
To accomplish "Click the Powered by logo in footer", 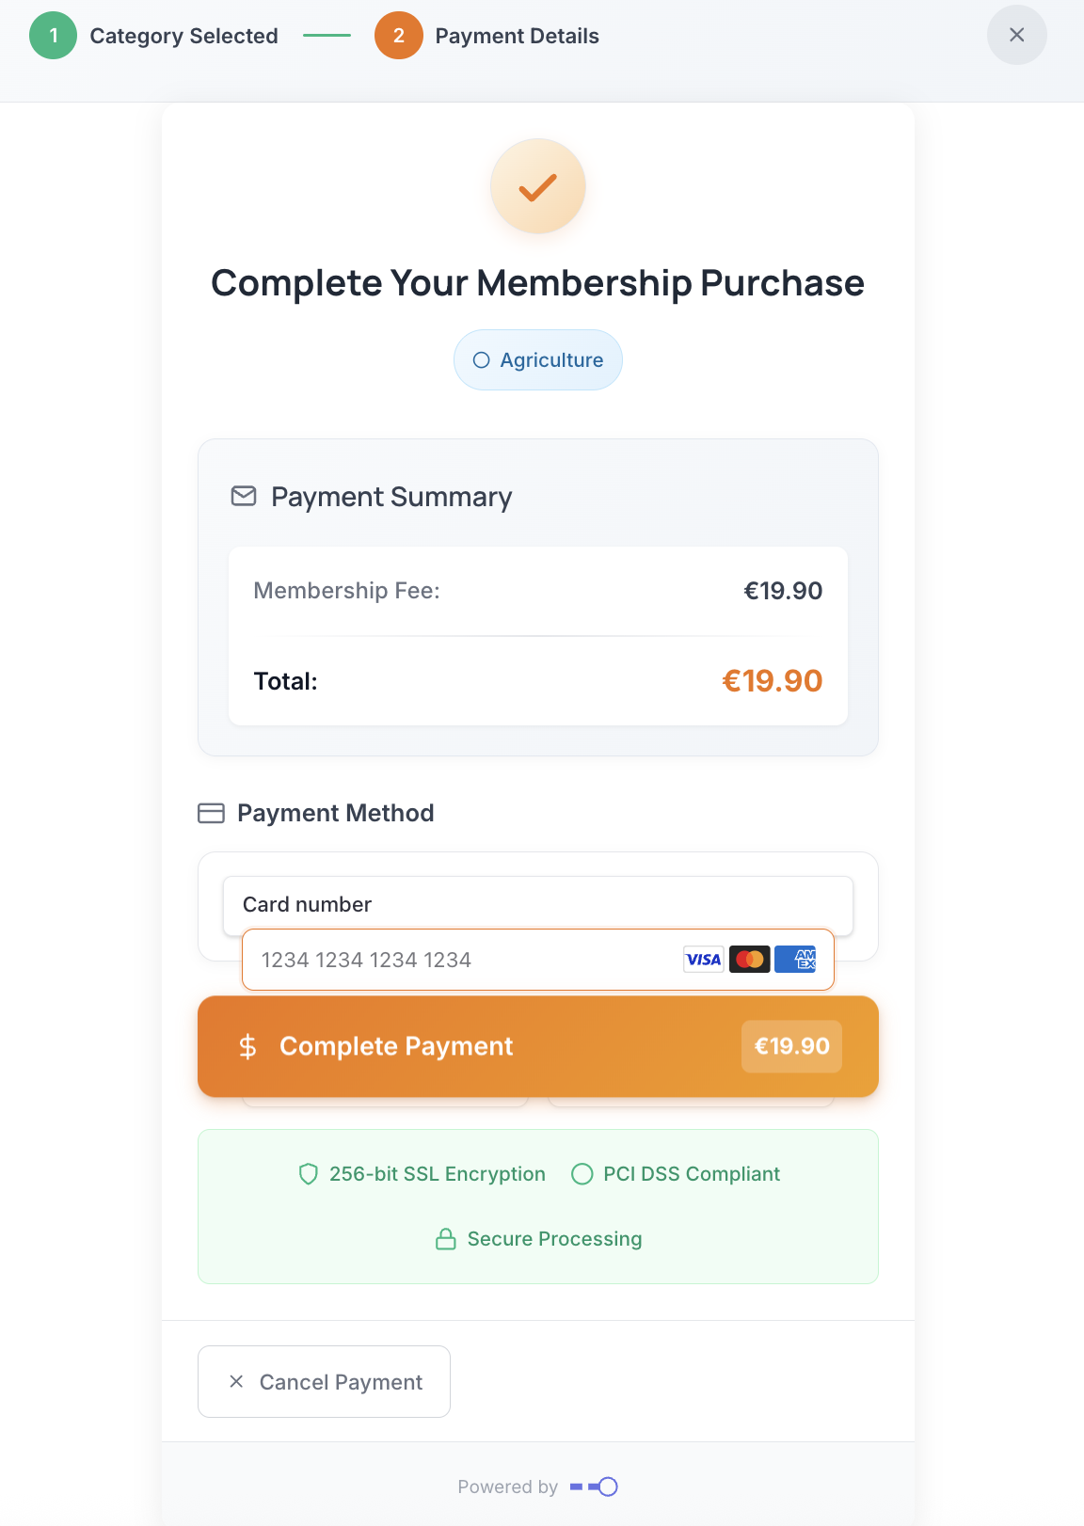I will (594, 1486).
